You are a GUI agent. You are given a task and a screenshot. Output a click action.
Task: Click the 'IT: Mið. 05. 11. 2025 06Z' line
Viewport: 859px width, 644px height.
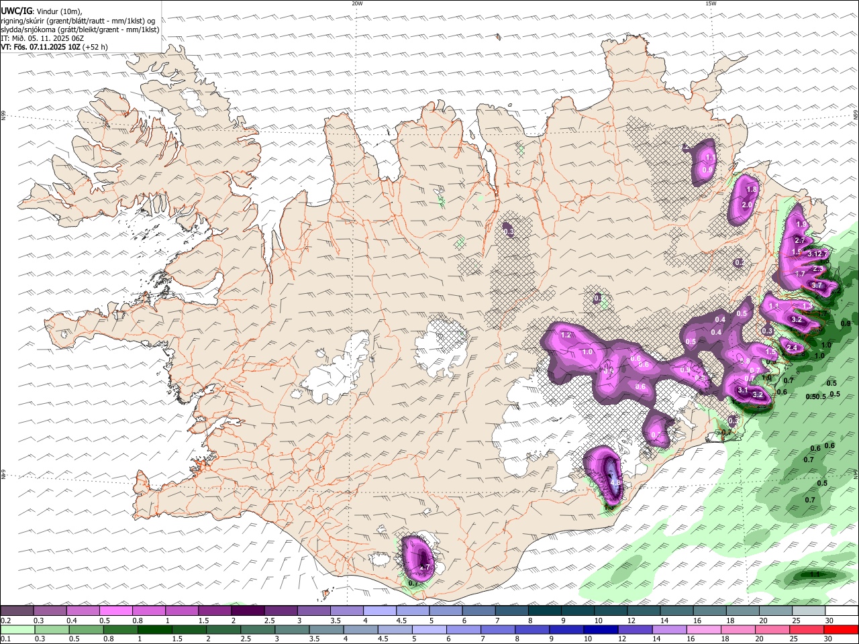[42, 38]
